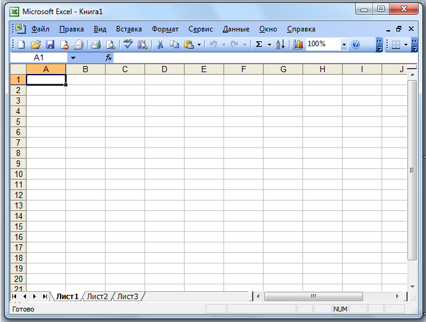Open the Файл menu
This screenshot has height=322, width=426.
tap(40, 29)
